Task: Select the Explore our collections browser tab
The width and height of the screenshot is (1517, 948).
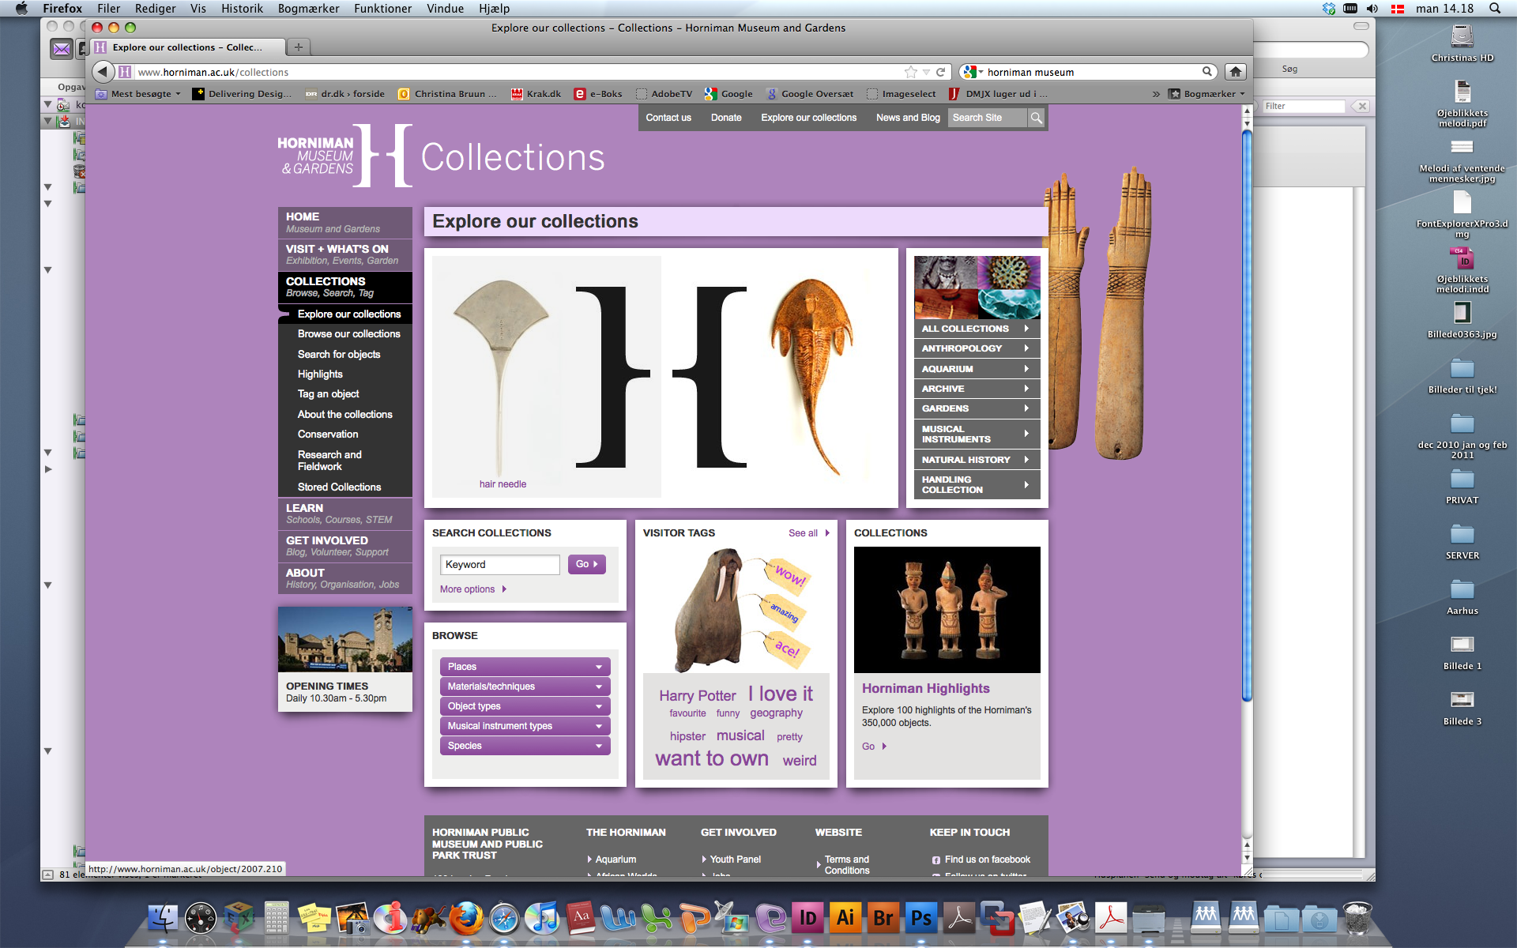Action: pos(187,47)
